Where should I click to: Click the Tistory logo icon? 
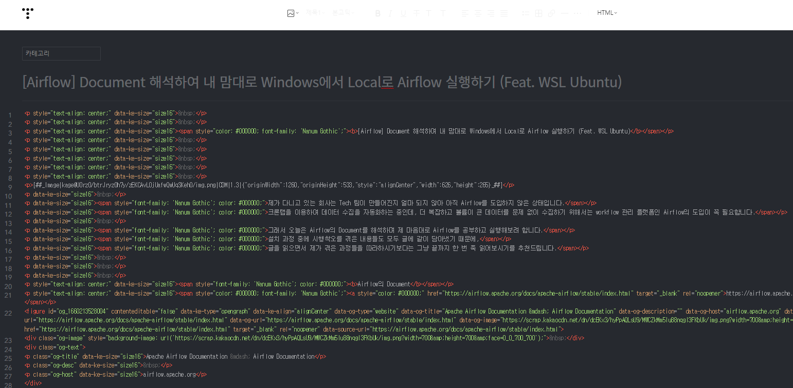(28, 13)
